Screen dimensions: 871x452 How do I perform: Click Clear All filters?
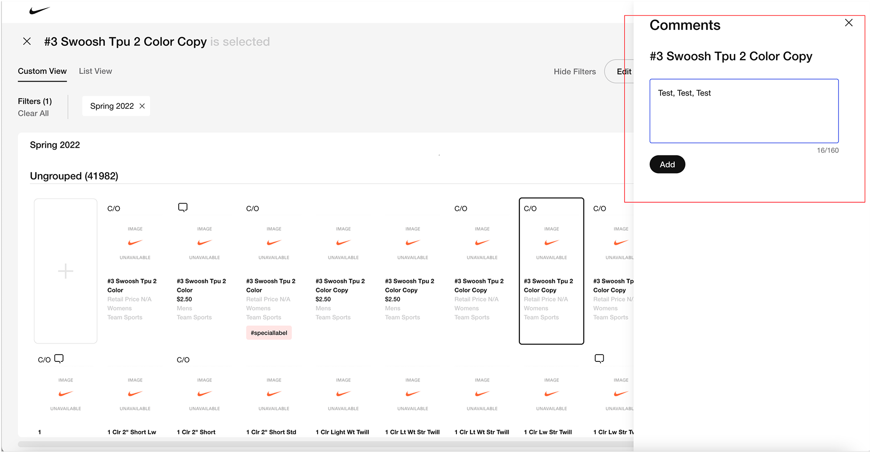33,113
